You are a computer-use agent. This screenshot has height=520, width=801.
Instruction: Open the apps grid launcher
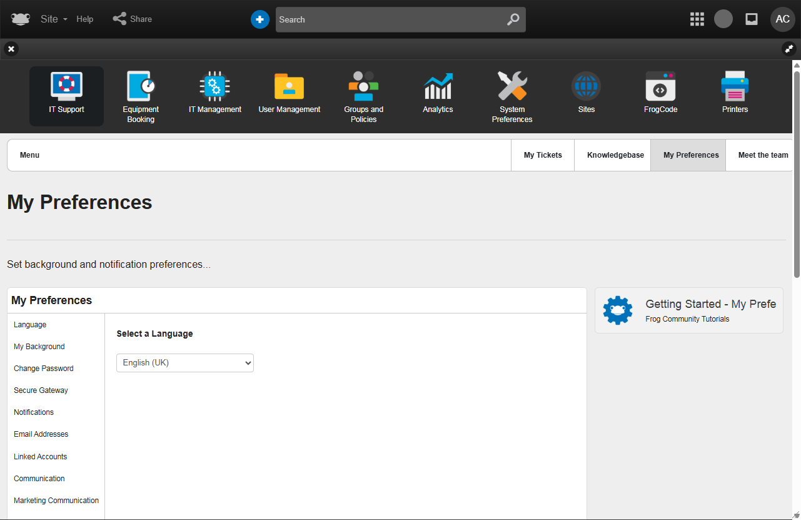tap(697, 19)
